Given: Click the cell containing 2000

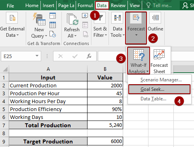Looking at the screenshot, I should [x=105, y=85].
